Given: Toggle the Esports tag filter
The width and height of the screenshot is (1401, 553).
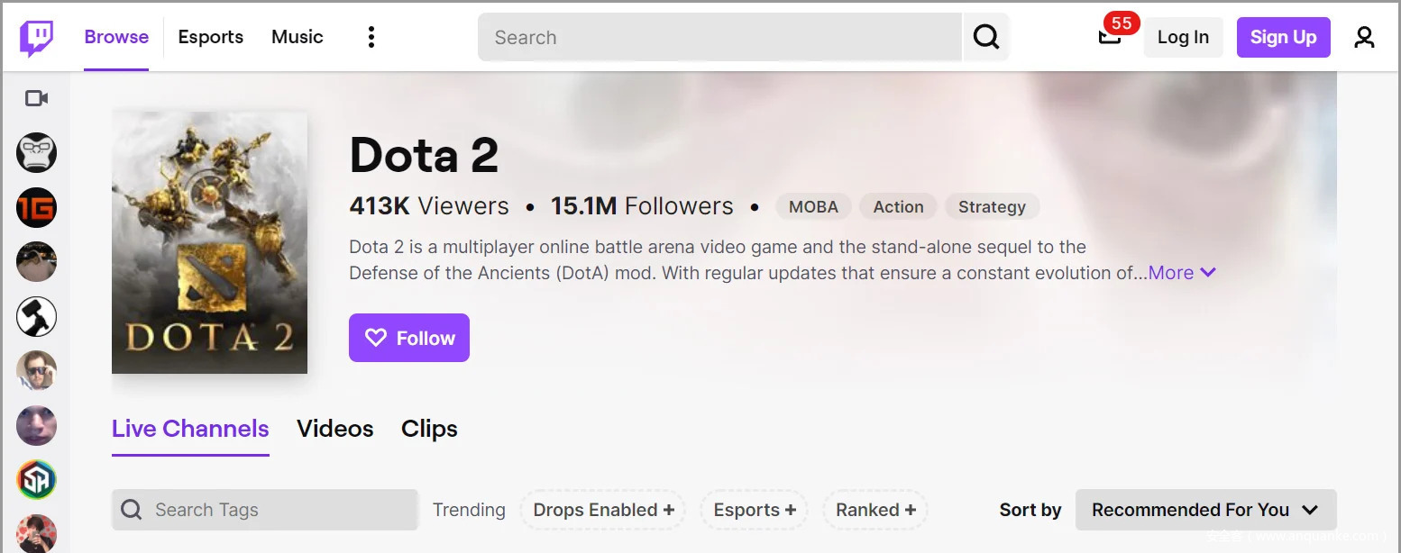Looking at the screenshot, I should [755, 510].
